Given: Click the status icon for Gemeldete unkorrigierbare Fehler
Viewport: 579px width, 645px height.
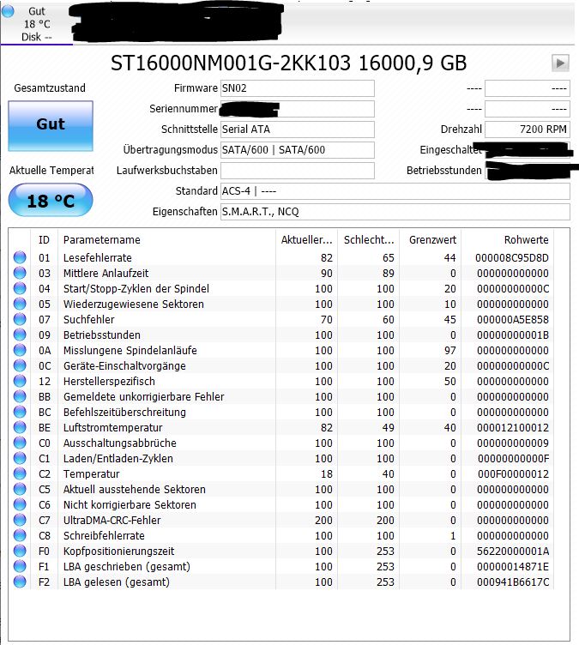Looking at the screenshot, I should tap(20, 396).
